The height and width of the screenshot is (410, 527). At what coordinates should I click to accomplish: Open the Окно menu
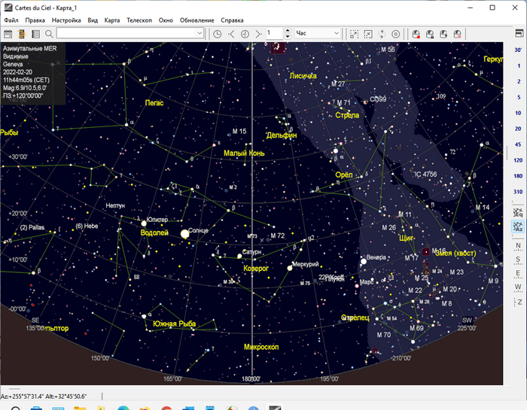166,20
